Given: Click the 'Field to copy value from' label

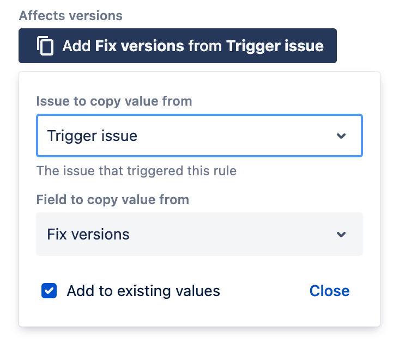Looking at the screenshot, I should pyautogui.click(x=113, y=200).
